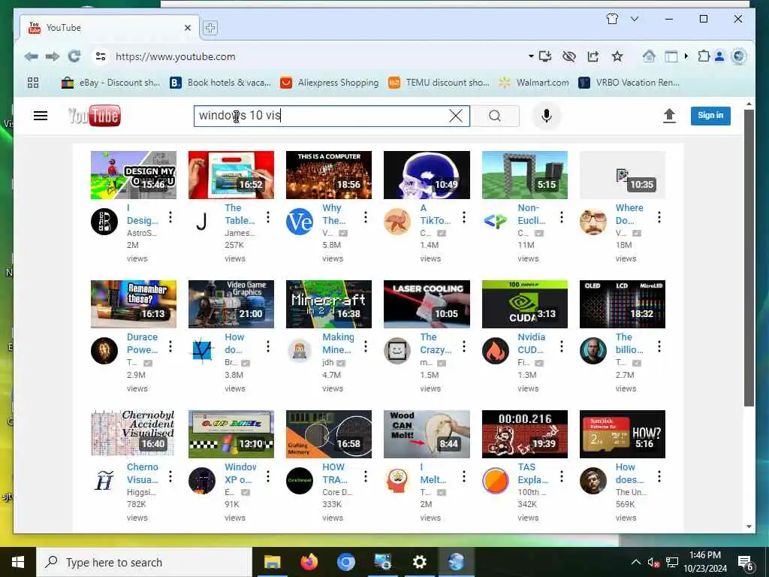Open the 'THIS IS A COMPUTER' video thumbnail
This screenshot has height=577, width=769.
(x=329, y=174)
